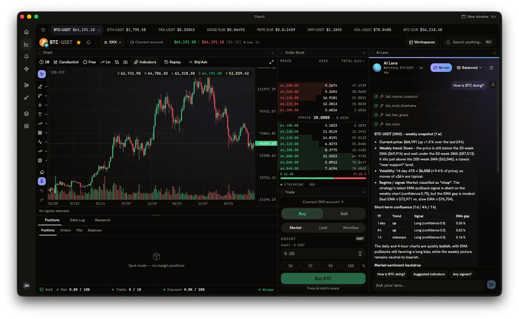Toggle the pin drawing tool
Screen dimensions: 519x319
coord(42,181)
